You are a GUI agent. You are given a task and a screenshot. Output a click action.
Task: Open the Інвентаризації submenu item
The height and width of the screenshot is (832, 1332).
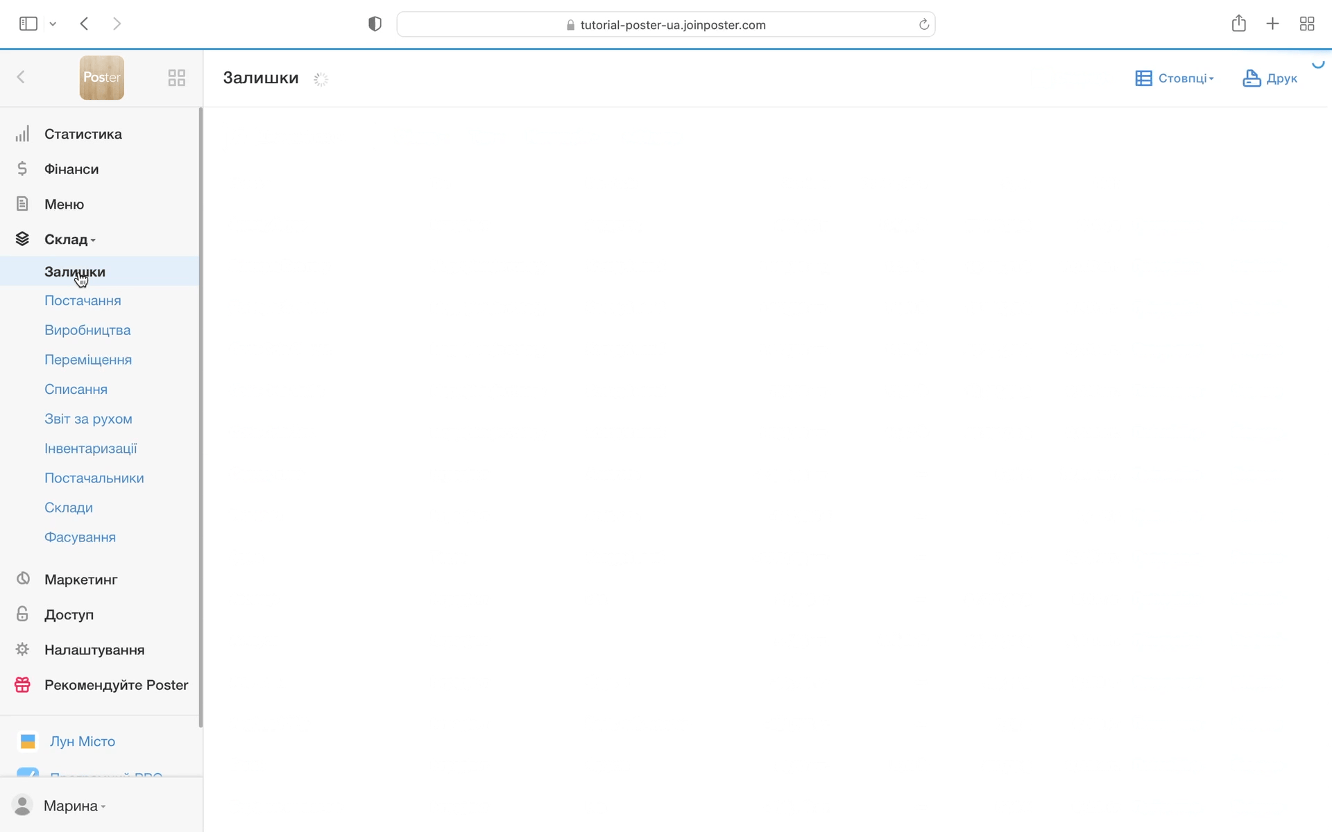pyautogui.click(x=90, y=449)
